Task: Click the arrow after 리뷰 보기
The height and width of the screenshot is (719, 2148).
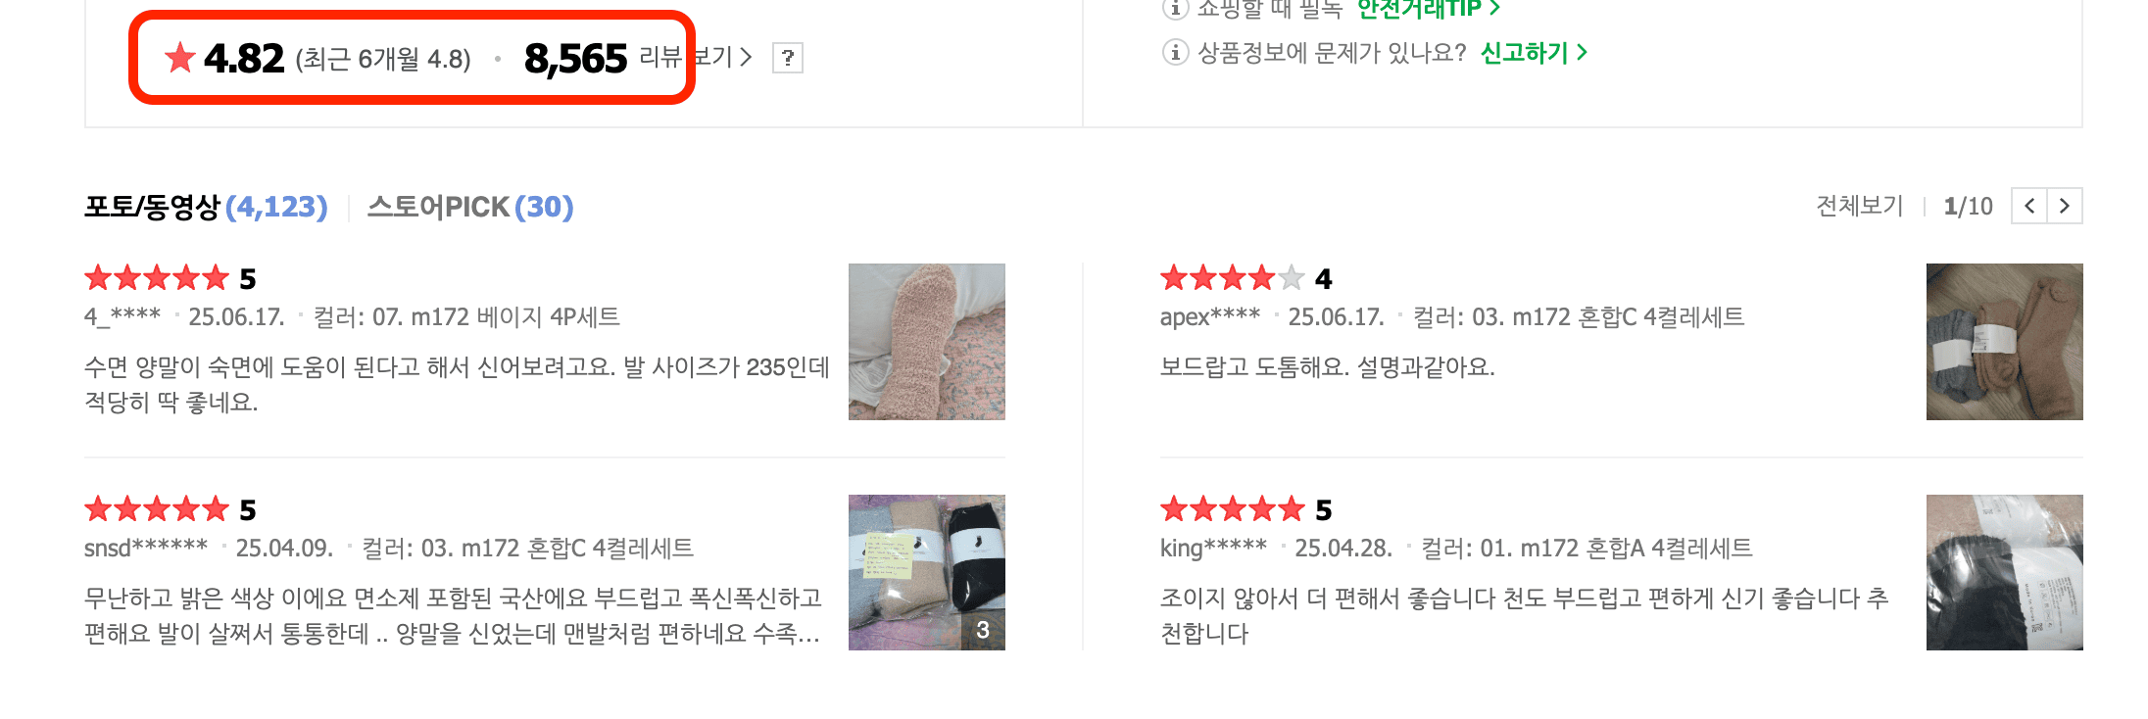Action: 746,58
